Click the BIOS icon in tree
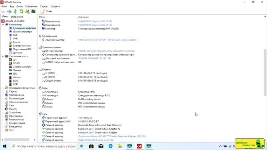The width and height of the screenshot is (267, 150). pyautogui.click(x=10, y=81)
